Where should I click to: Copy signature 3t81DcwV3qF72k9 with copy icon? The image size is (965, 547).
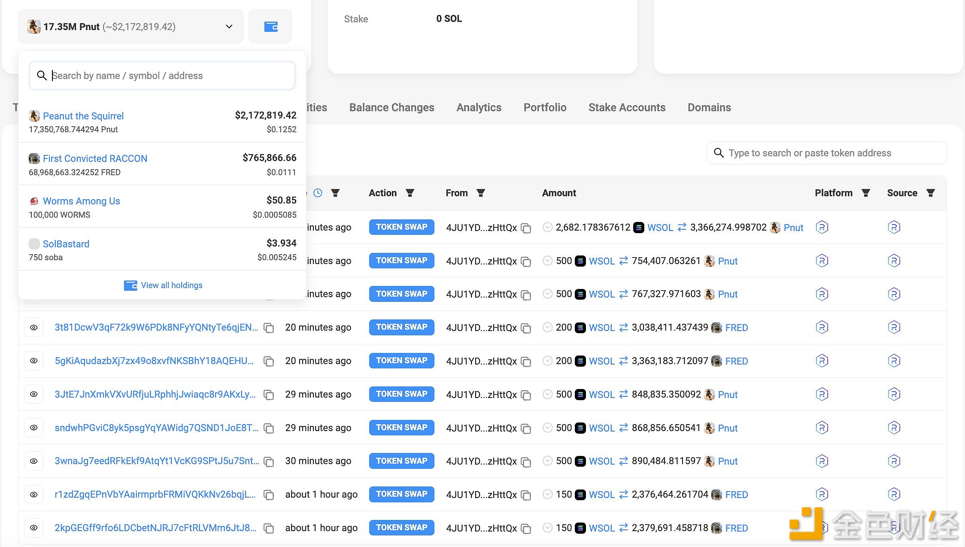pos(269,328)
